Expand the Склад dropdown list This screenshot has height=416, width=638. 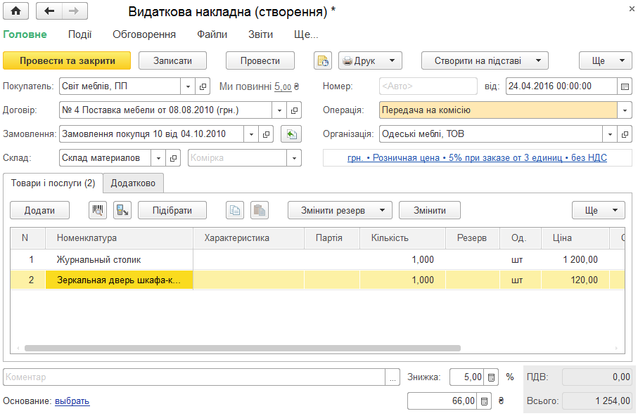pyautogui.click(x=158, y=158)
